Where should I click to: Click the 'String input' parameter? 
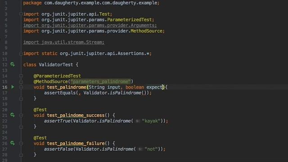pyautogui.click(x=104, y=87)
